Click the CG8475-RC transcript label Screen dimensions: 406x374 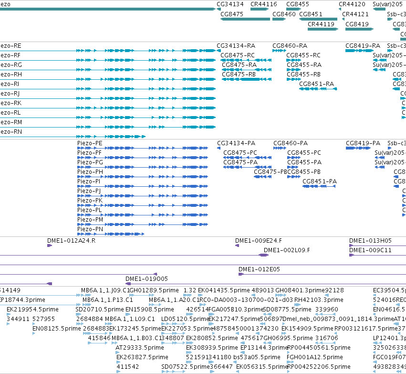coord(238,55)
